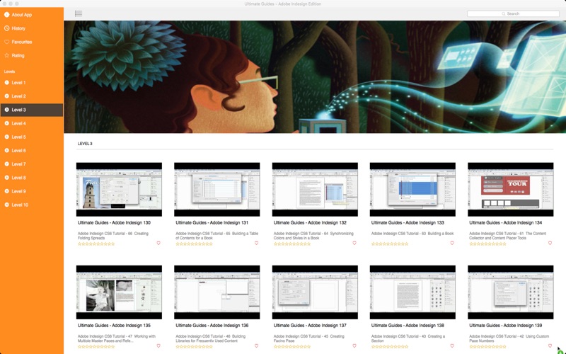The height and width of the screenshot is (354, 566).
Task: Click the Level 7 bullet icon in sidebar
Action: click(6, 164)
